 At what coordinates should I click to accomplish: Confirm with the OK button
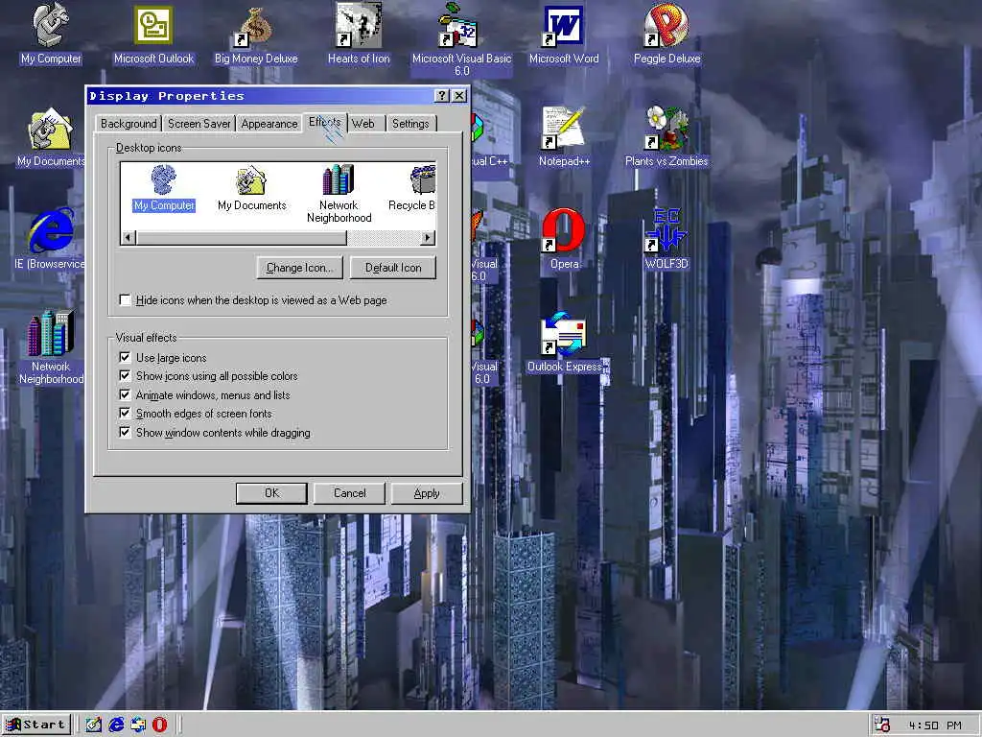point(271,493)
